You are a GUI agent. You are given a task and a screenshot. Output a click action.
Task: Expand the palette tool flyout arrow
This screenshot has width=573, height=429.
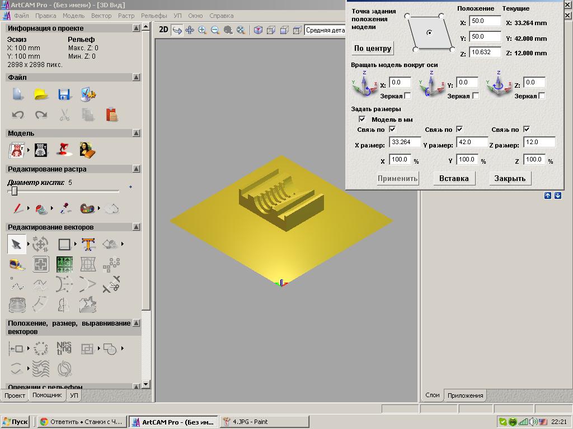click(x=98, y=208)
